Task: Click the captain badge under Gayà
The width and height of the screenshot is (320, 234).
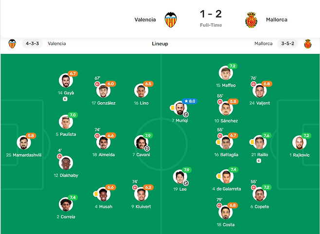Action: [x=65, y=99]
